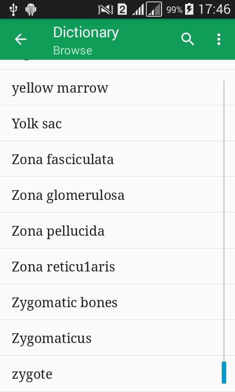Image resolution: width=235 pixels, height=392 pixels.
Task: Choose the zygote entry
Action: (x=117, y=374)
